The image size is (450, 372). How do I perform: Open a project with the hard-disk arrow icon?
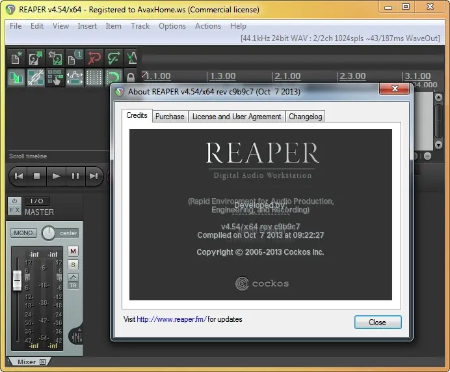(x=36, y=58)
